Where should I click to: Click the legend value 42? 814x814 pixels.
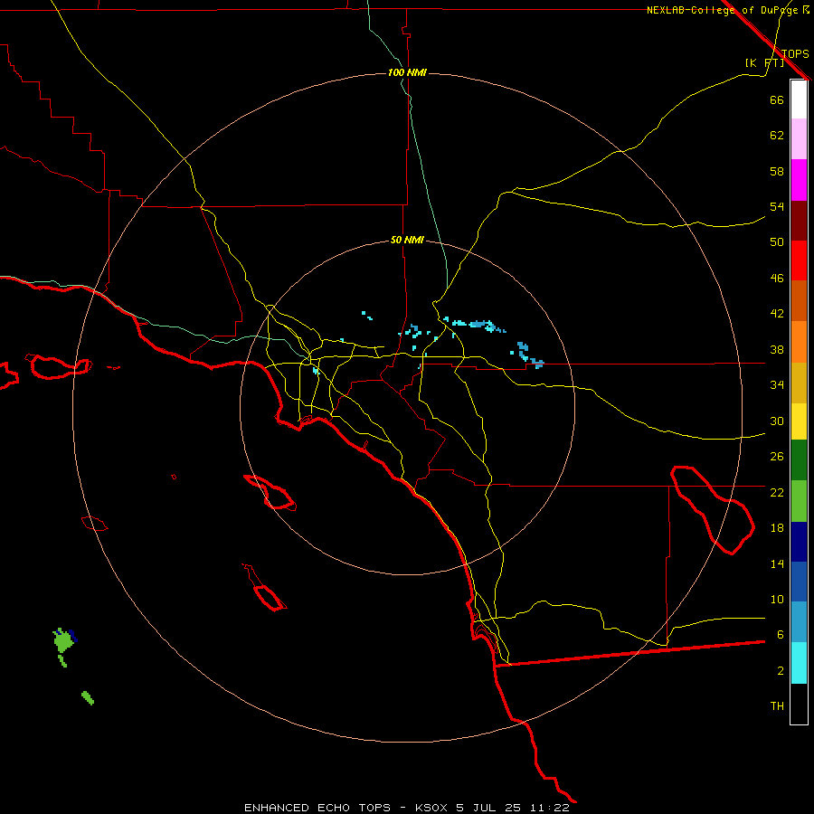[x=777, y=314]
